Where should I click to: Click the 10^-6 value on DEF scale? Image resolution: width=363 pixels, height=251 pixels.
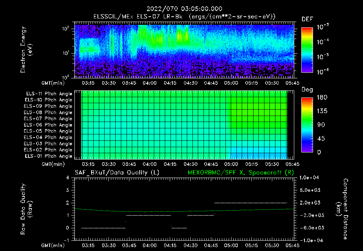(323, 71)
